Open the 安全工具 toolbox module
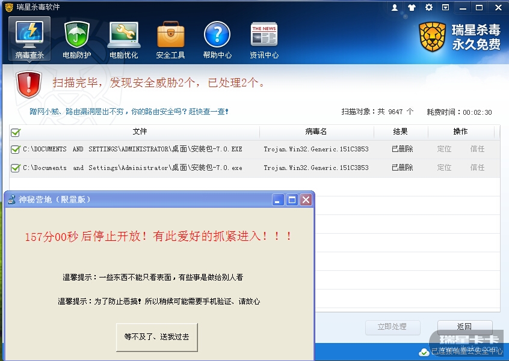This screenshot has height=361, width=509. click(170, 39)
